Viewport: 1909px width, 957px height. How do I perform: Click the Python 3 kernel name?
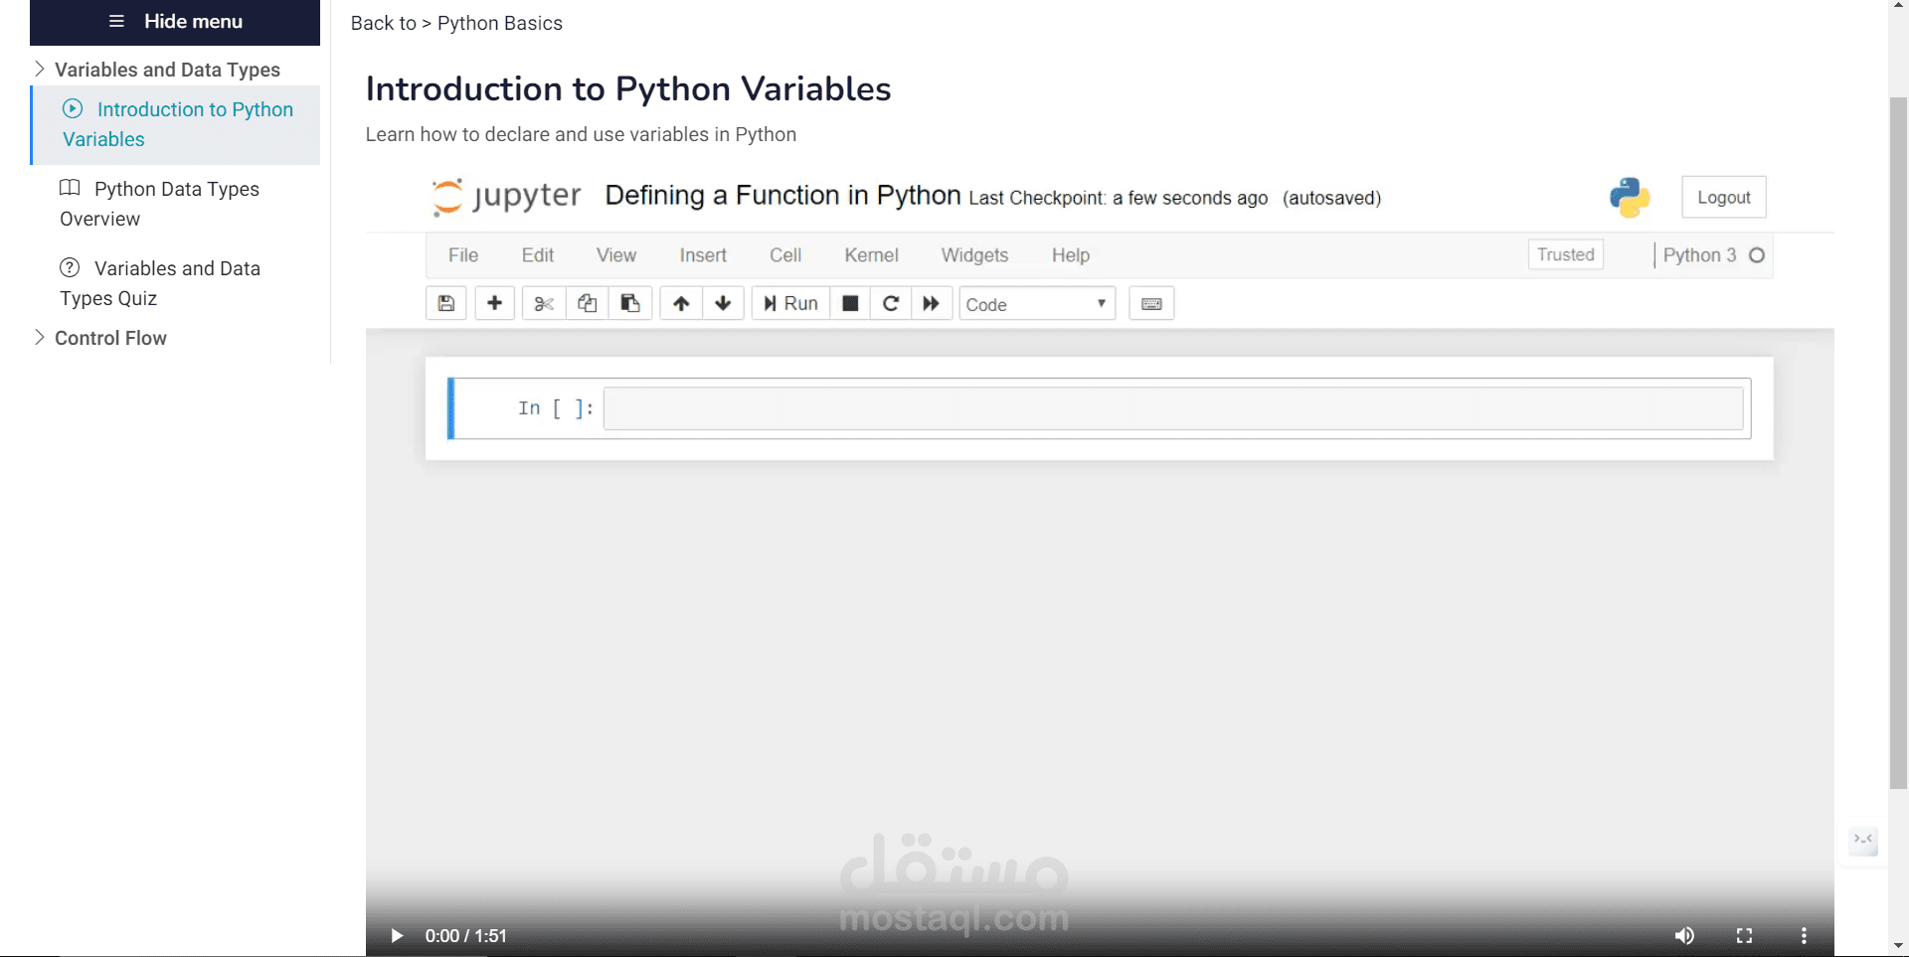[x=1699, y=255]
